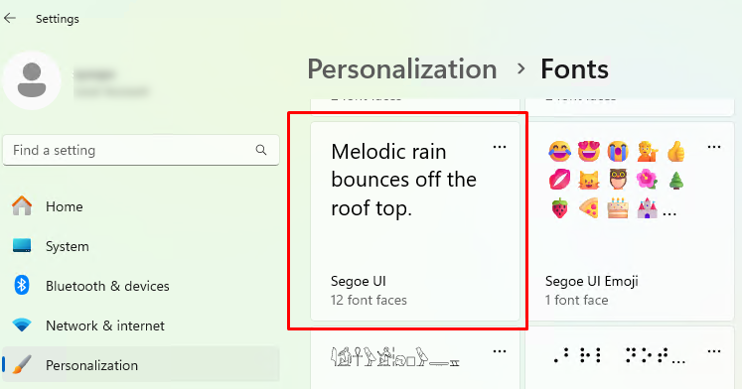The image size is (742, 390).
Task: Click the System monitor icon
Action: [22, 246]
